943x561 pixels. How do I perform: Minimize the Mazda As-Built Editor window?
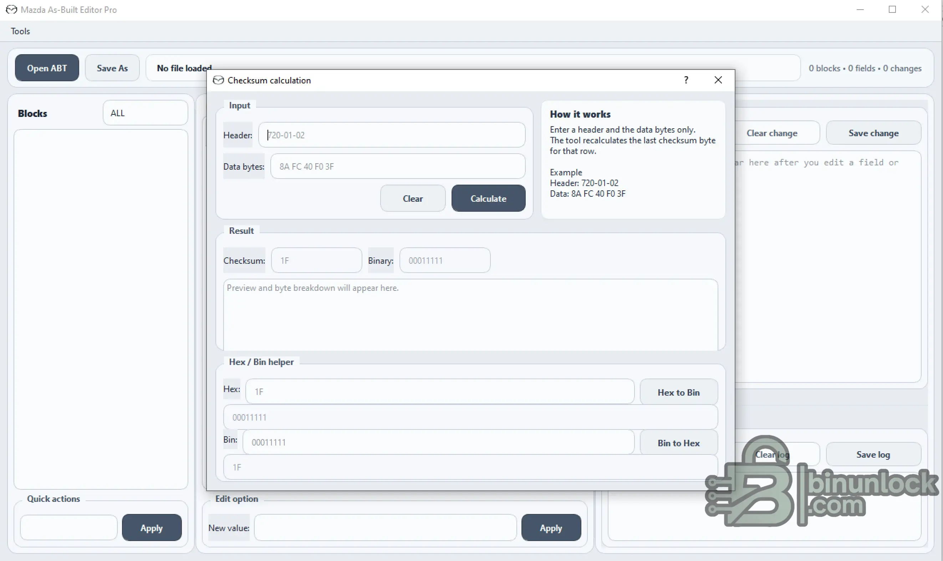[x=860, y=10]
